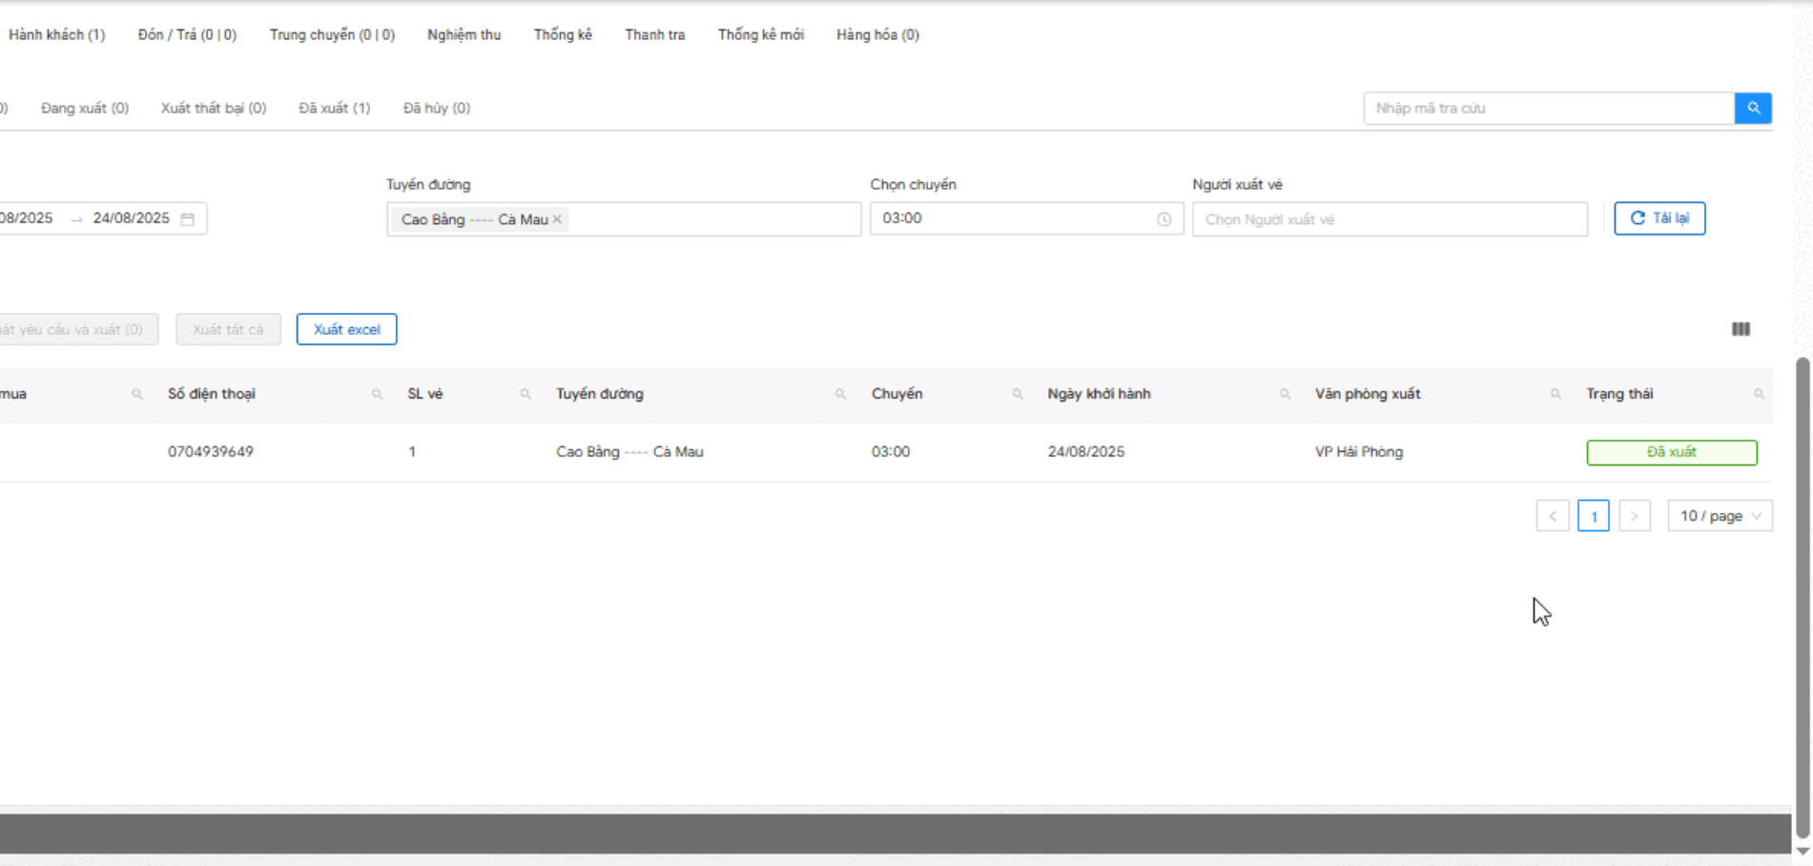The height and width of the screenshot is (866, 1813).
Task: Open the column settings icon above table
Action: (1741, 329)
